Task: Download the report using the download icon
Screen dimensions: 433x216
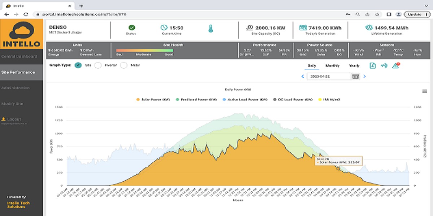Action: [373, 66]
